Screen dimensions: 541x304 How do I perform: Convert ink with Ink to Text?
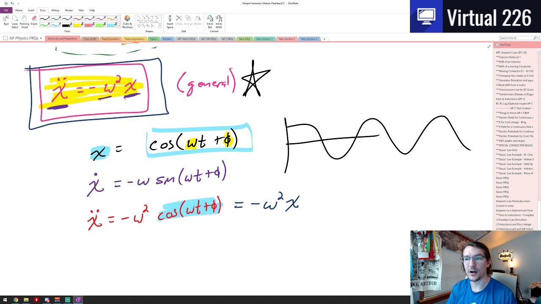(x=210, y=22)
